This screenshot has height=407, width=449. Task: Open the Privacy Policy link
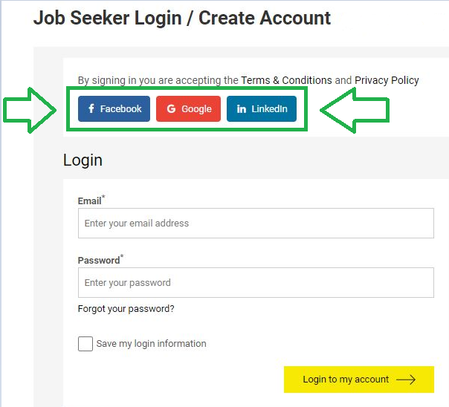click(x=387, y=80)
